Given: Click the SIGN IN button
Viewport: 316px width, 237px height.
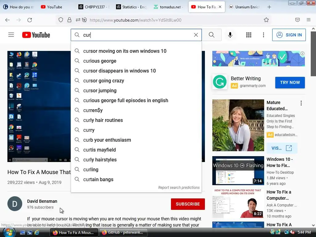Looking at the screenshot, I should coord(289,35).
